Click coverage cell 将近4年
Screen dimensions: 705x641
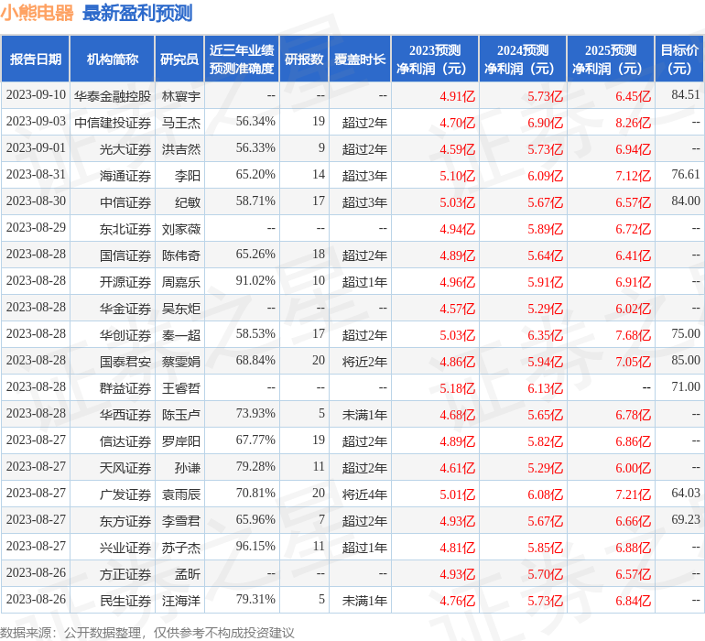(x=364, y=494)
